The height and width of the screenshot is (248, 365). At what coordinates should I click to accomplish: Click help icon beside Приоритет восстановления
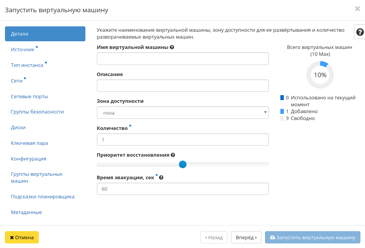click(173, 155)
